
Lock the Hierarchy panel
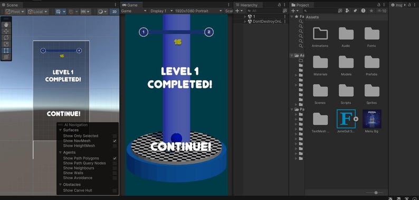click(x=279, y=5)
